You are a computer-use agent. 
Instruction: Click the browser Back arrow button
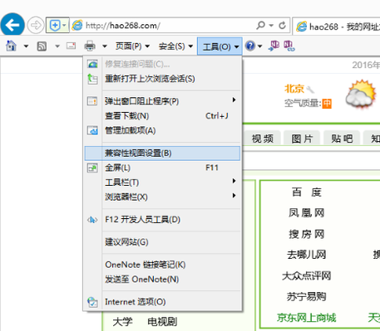pyautogui.click(x=12, y=25)
